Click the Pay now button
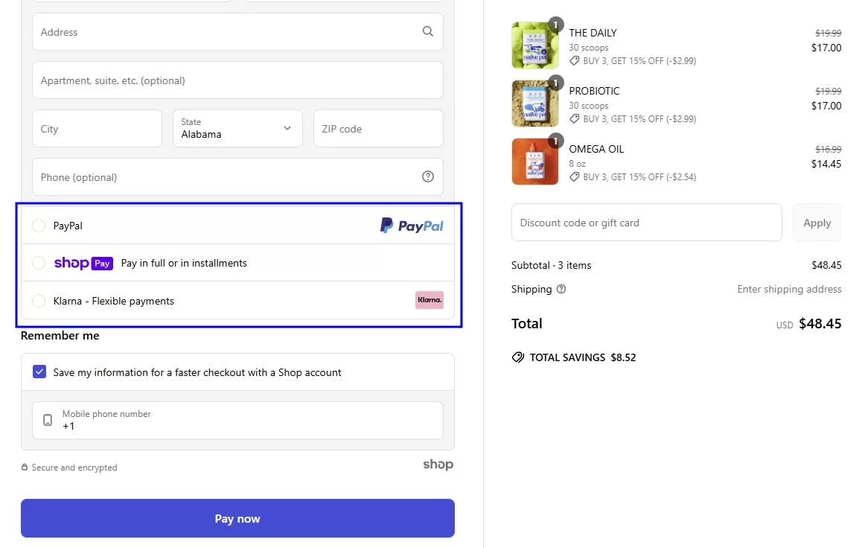 237,518
